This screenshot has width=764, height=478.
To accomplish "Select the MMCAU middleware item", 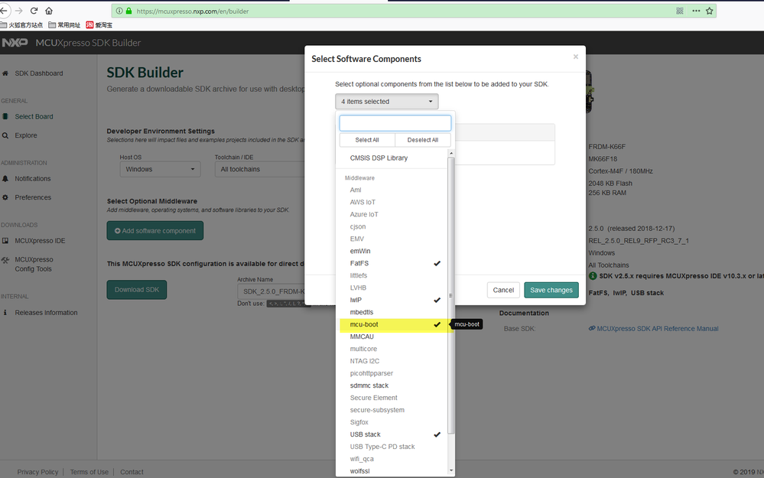I will tap(393, 337).
